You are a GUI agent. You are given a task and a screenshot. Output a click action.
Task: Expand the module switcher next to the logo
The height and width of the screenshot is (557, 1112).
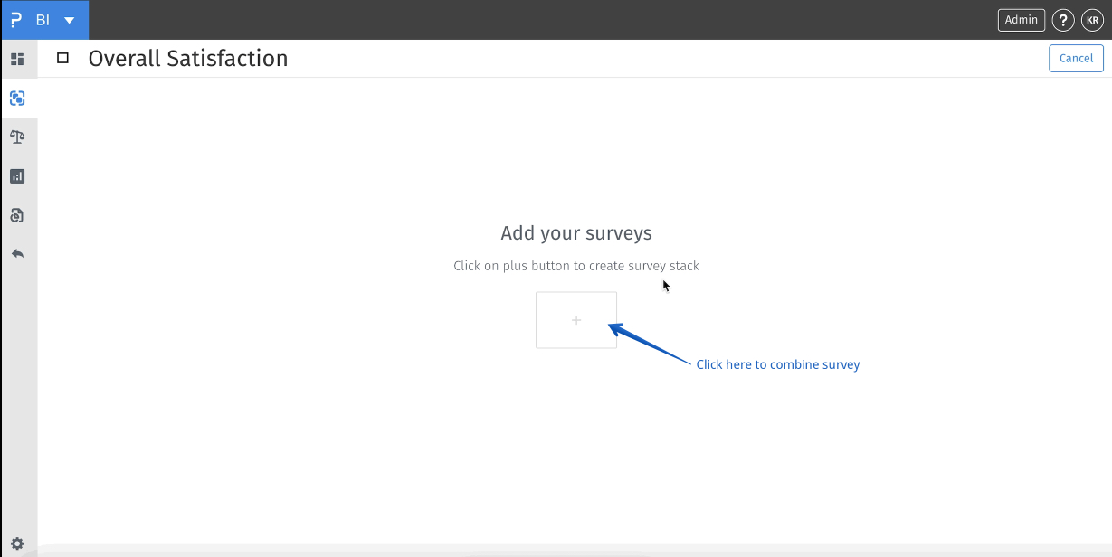[x=70, y=19]
